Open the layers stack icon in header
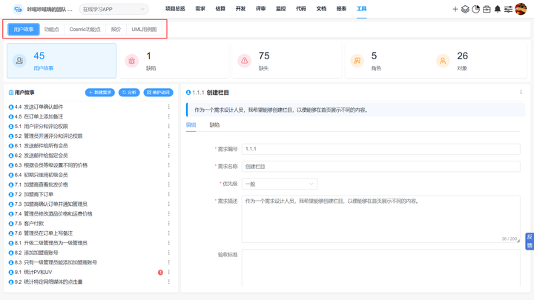The height and width of the screenshot is (300, 534). click(465, 10)
